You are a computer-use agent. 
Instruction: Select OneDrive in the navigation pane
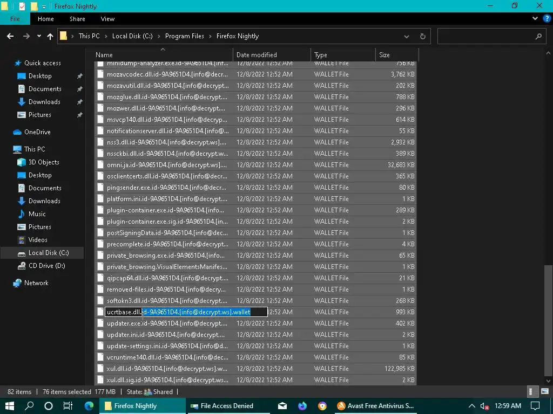click(37, 132)
